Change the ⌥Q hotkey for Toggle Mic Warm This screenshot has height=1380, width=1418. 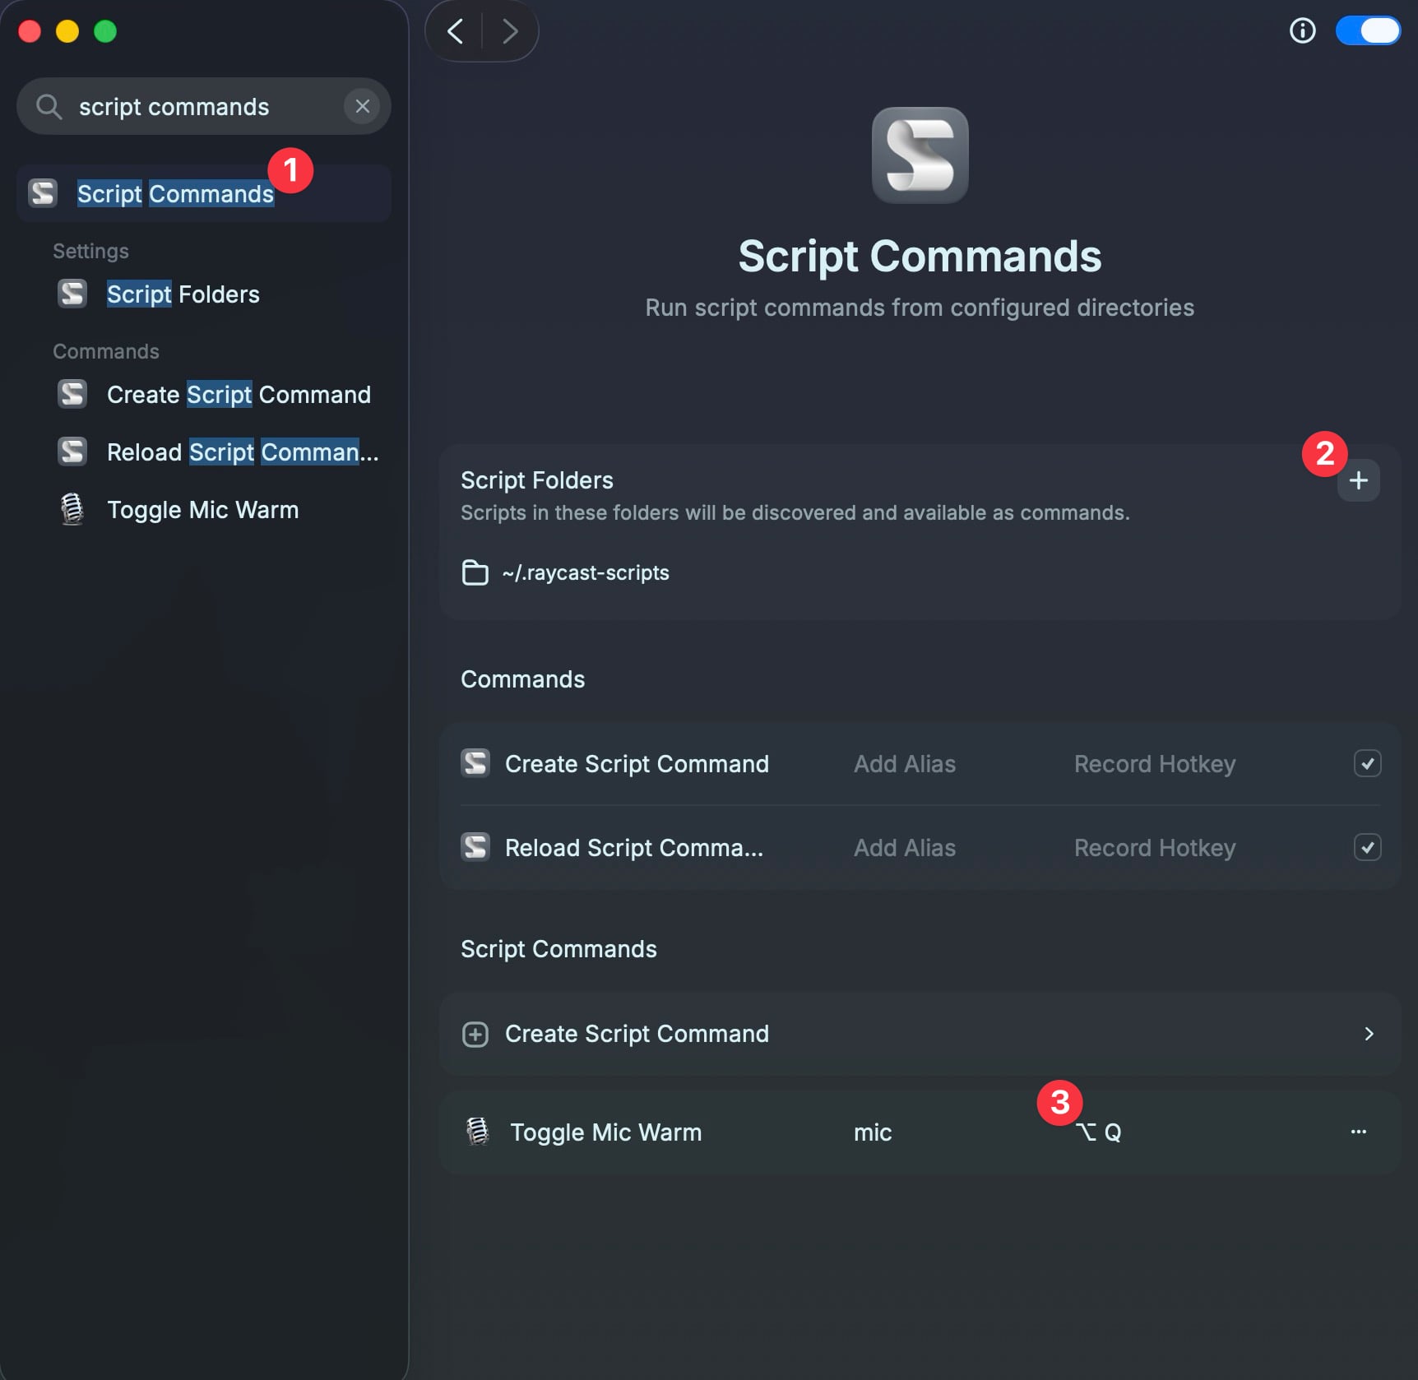tap(1099, 1132)
